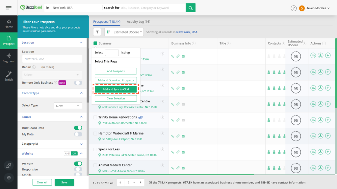
Task: Choose Select This Page option
Action: tap(106, 61)
